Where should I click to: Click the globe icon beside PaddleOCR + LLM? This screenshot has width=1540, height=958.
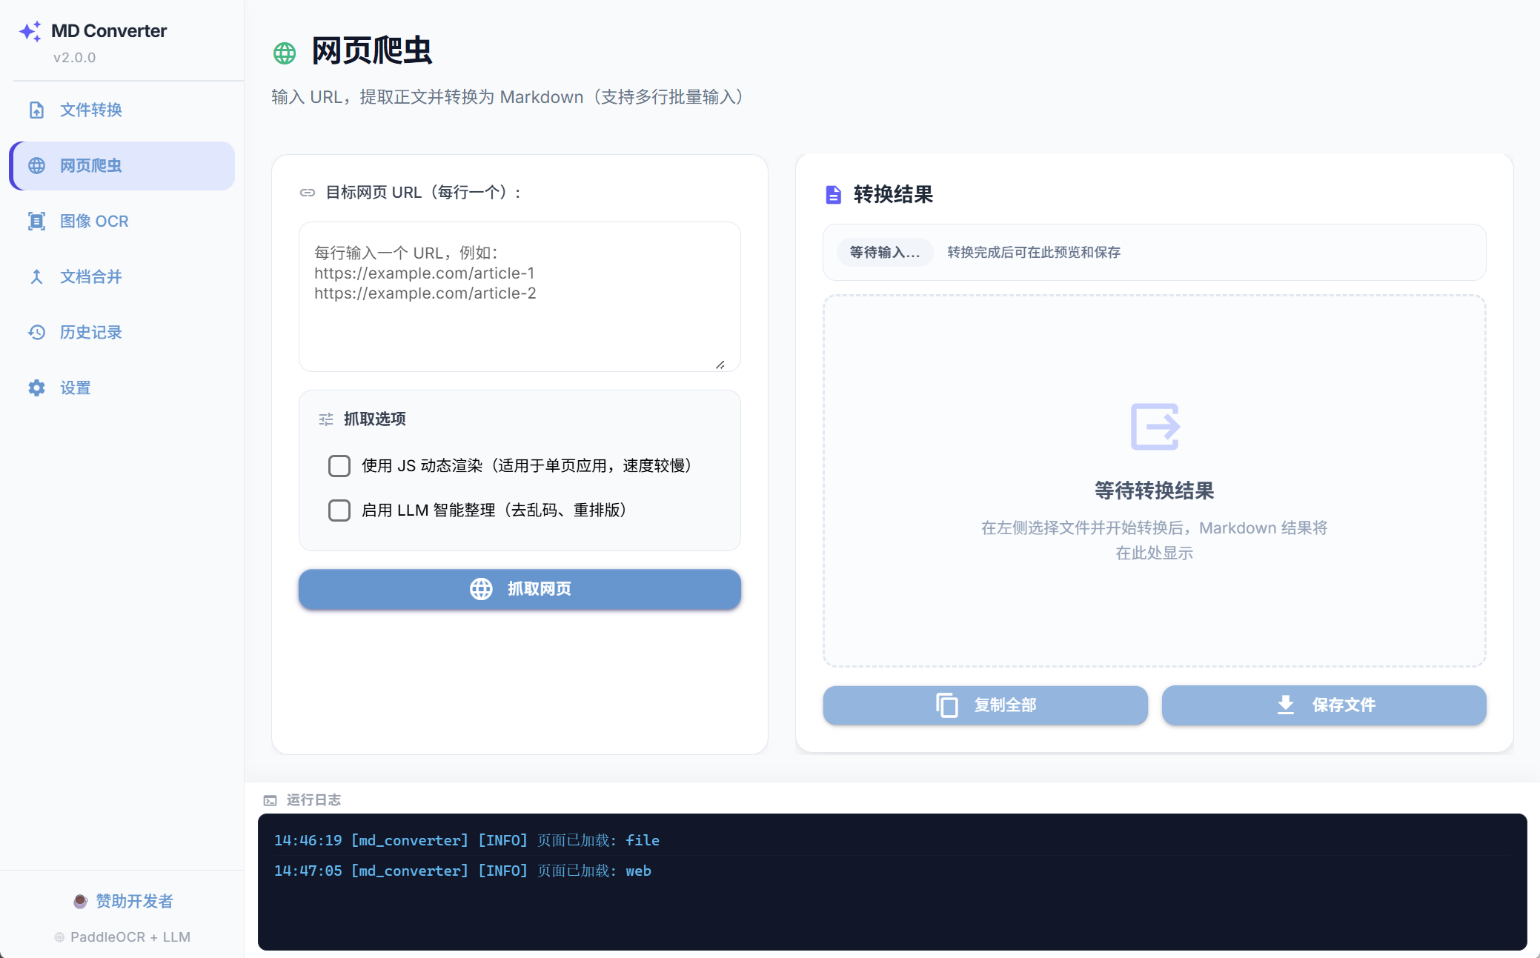click(59, 937)
